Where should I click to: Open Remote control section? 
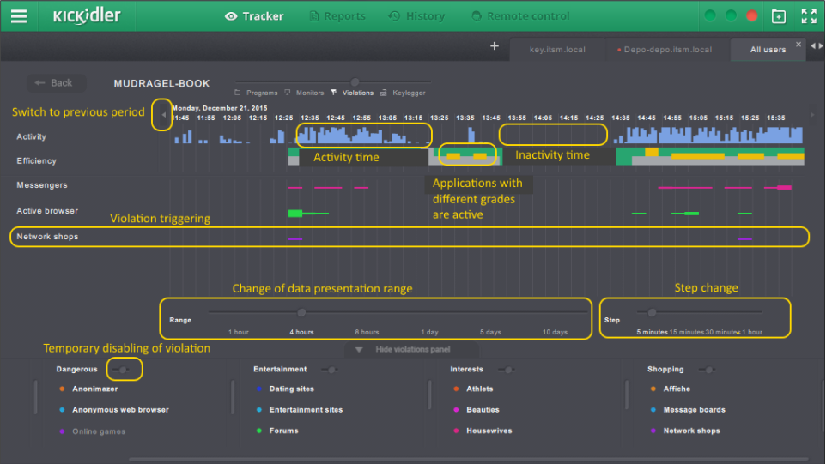click(x=520, y=16)
